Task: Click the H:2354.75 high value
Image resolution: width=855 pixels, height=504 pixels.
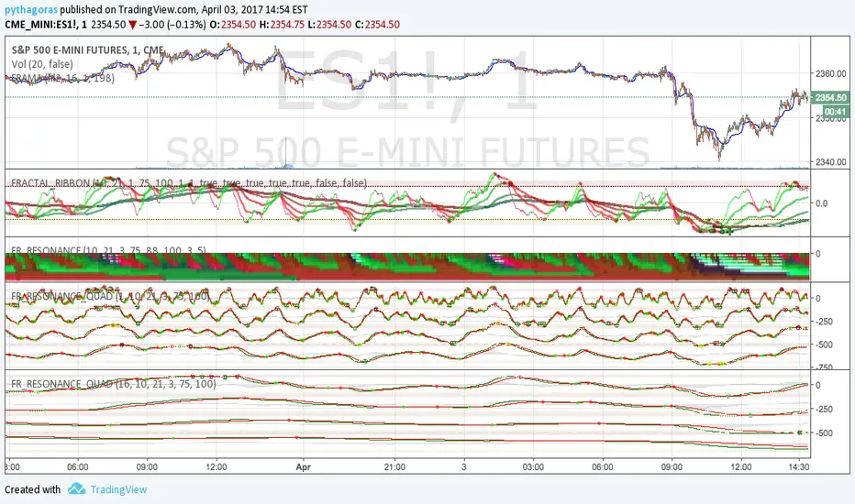Action: pyautogui.click(x=282, y=25)
